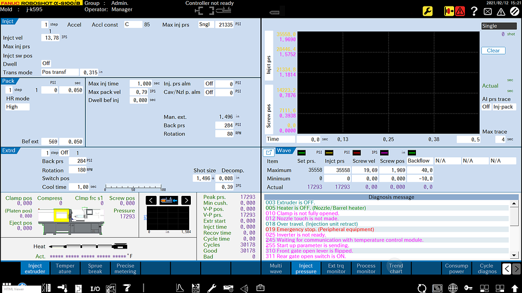Page the right tab bar left
522x293 pixels.
[x=507, y=269]
